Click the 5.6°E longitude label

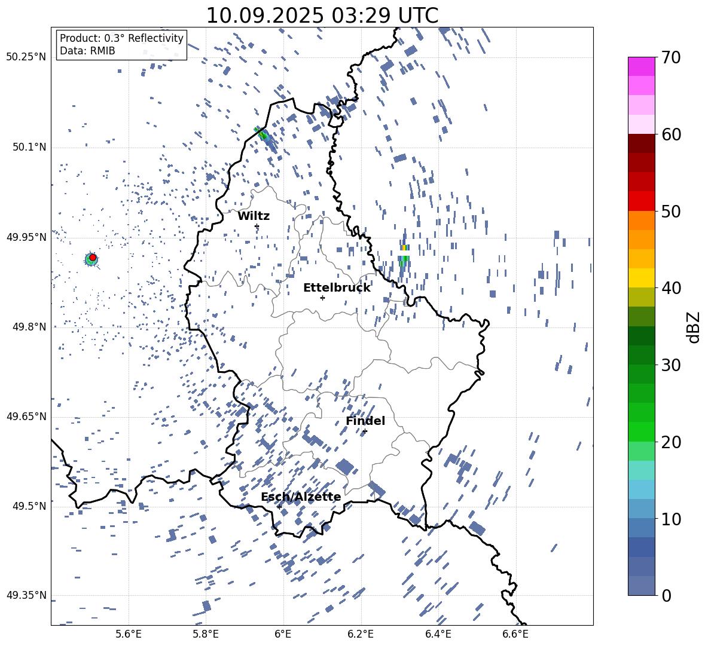(129, 634)
